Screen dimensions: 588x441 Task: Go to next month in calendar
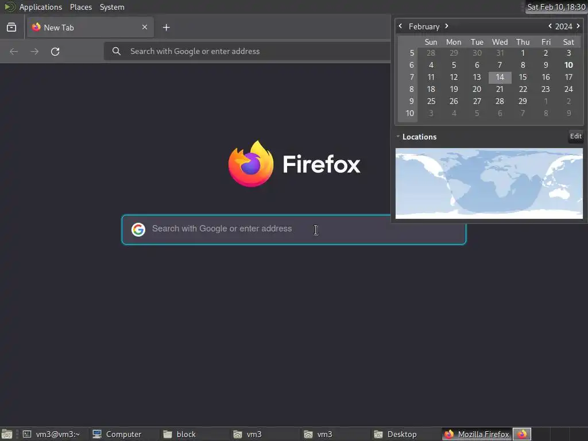pyautogui.click(x=447, y=26)
